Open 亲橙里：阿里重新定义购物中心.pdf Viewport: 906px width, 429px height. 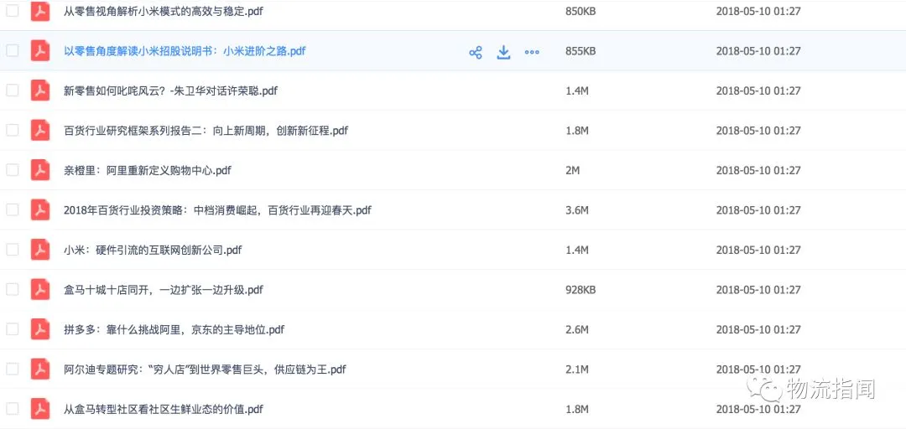(148, 170)
